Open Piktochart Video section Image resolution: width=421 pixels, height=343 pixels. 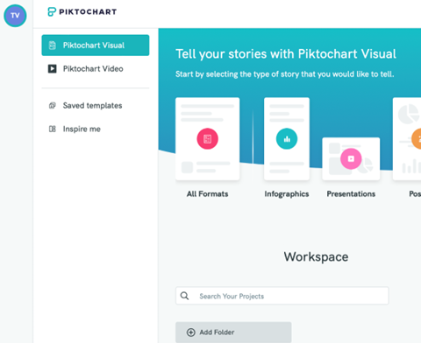tap(96, 69)
